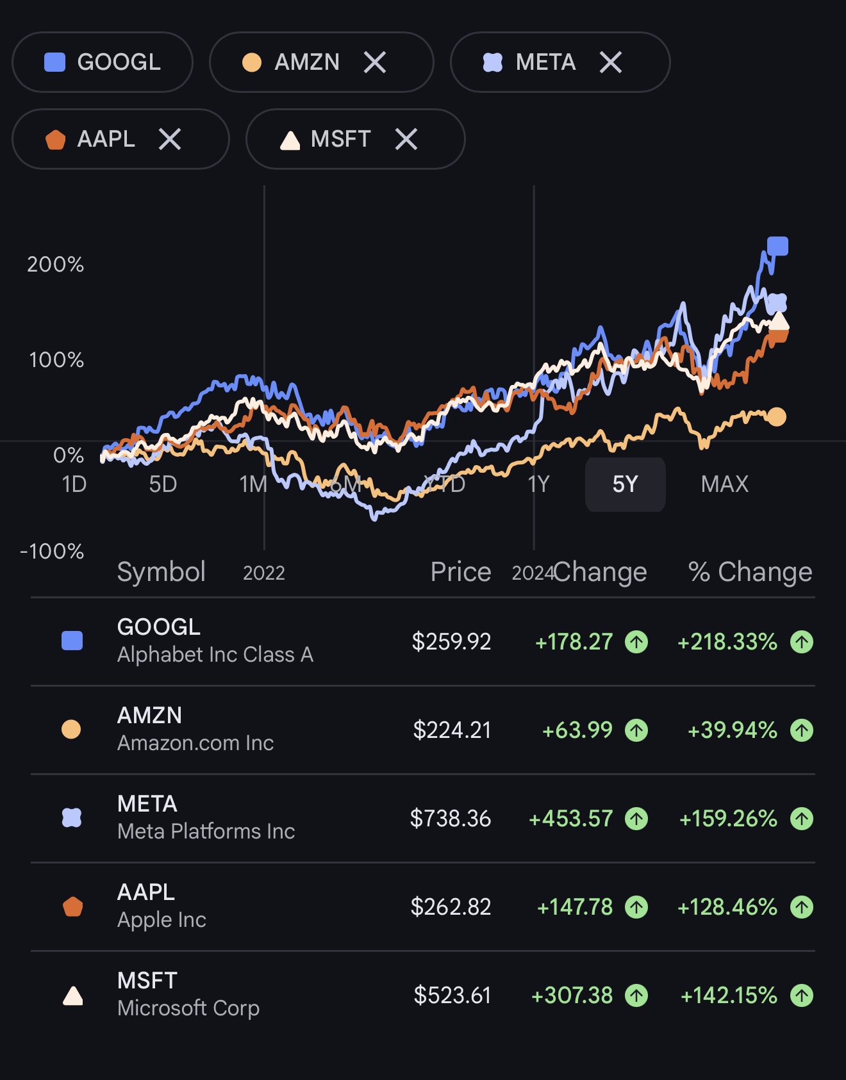846x1080 pixels.
Task: Switch to the 1Y time range
Action: 539,484
